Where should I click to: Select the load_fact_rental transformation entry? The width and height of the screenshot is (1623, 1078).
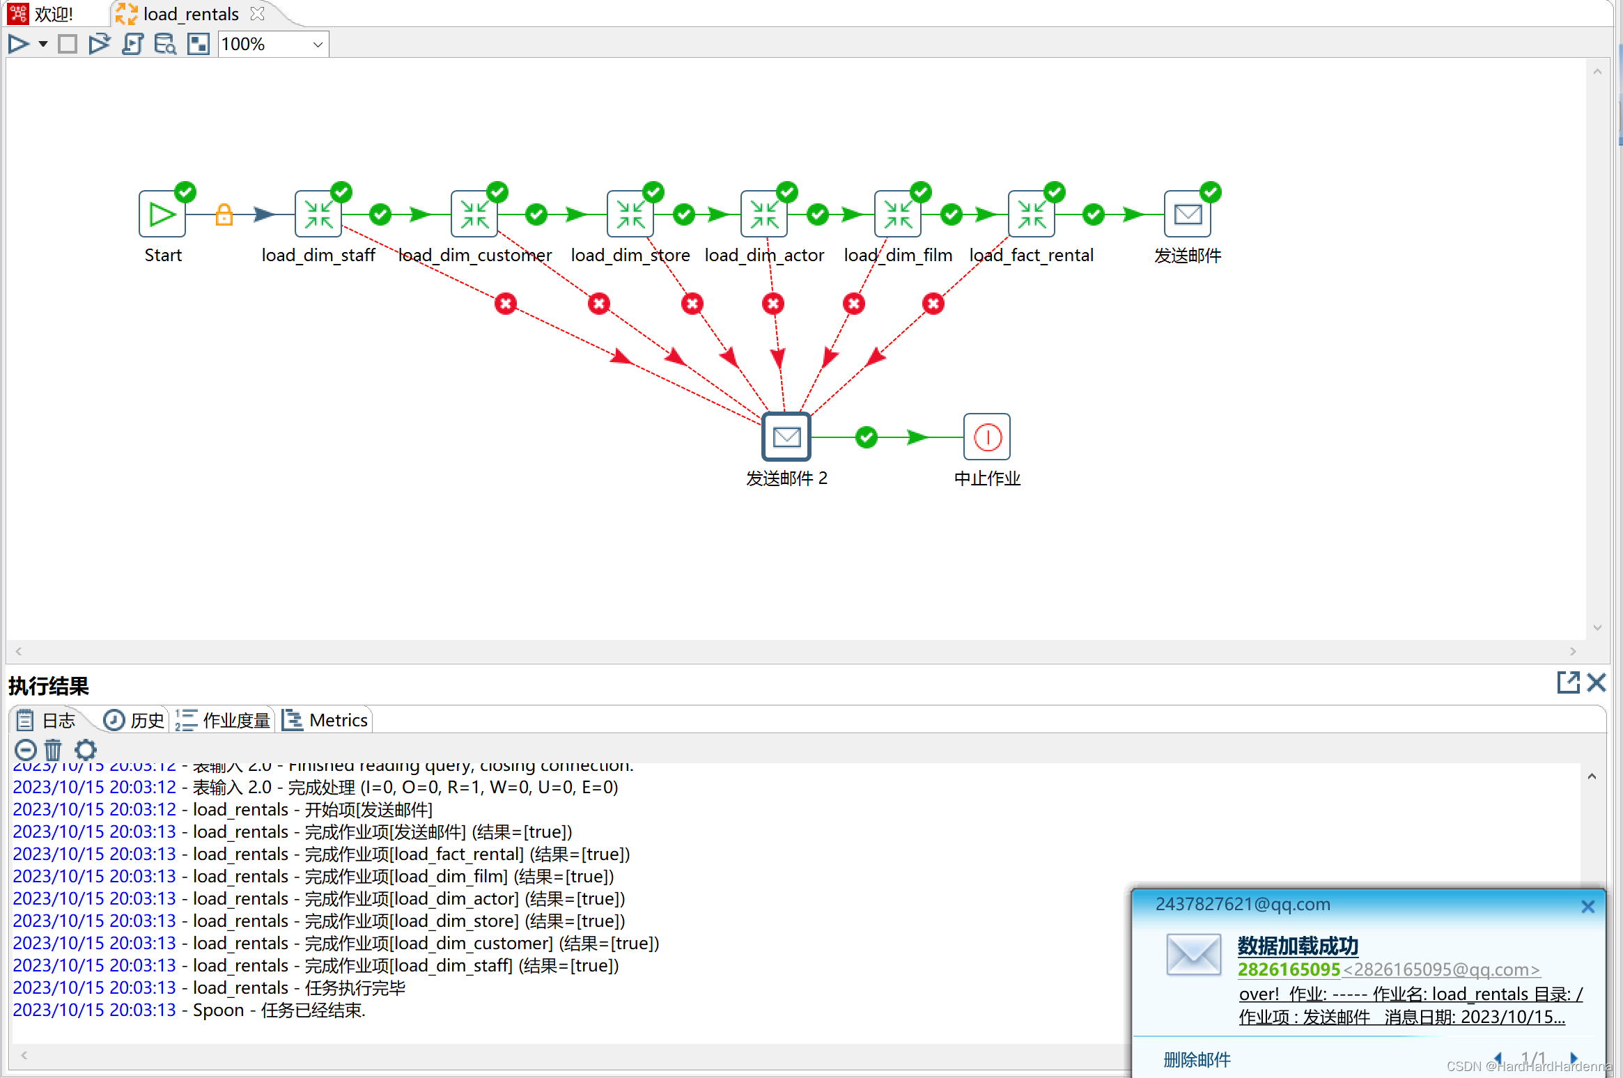pos(1032,214)
